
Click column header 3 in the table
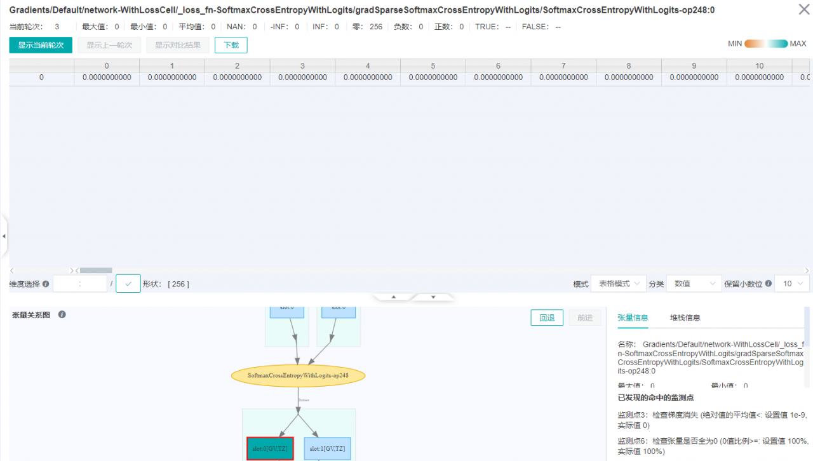[x=302, y=66]
